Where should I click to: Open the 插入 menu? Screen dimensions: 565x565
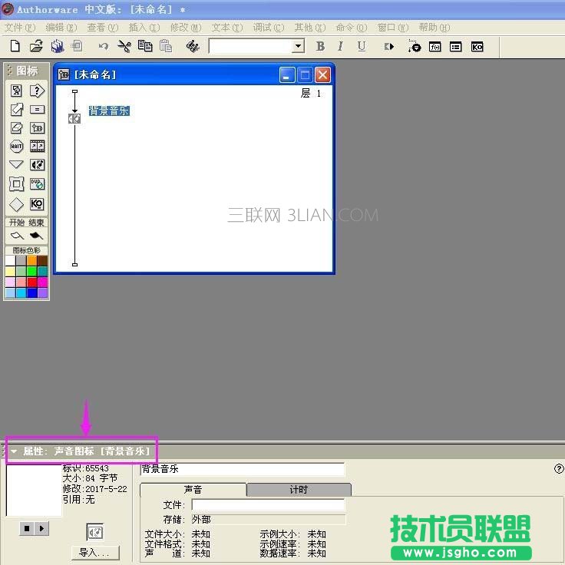tap(144, 28)
